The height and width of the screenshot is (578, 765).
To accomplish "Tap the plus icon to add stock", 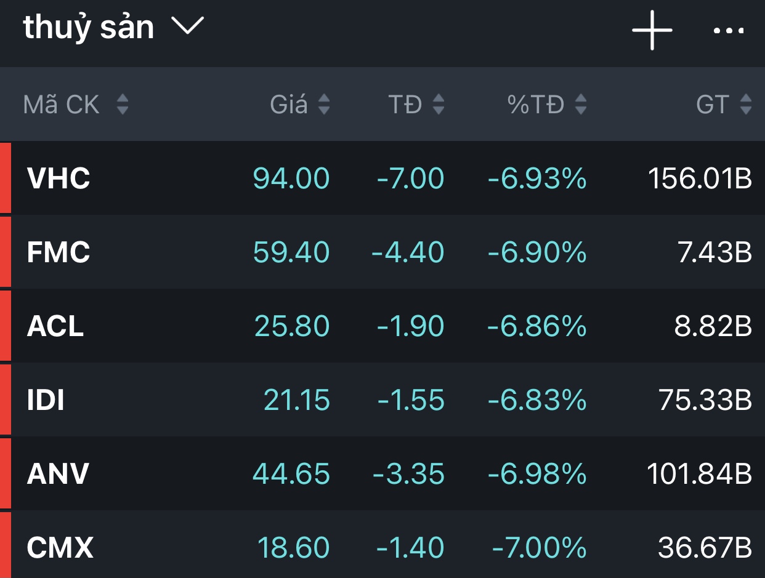I will tap(652, 30).
